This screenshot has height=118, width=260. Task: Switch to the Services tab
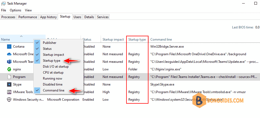103,17
